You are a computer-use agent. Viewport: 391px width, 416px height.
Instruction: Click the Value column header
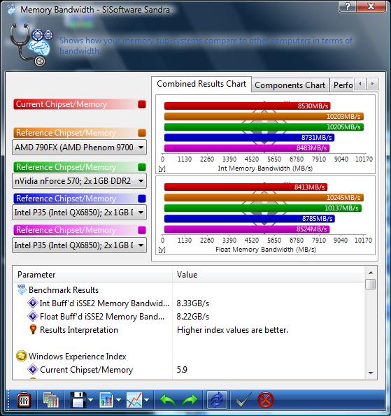(x=269, y=275)
